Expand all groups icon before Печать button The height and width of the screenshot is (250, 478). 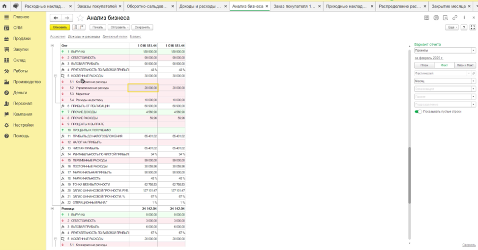[82, 28]
